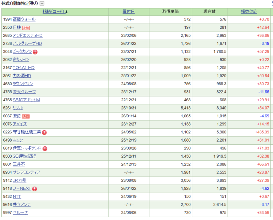Click the 決算 badge beside 日駐
273x220 pixels.
click(26, 28)
